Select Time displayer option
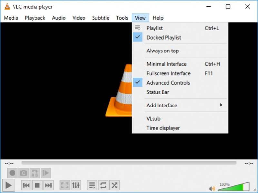This screenshot has width=258, height=193. pos(163,128)
